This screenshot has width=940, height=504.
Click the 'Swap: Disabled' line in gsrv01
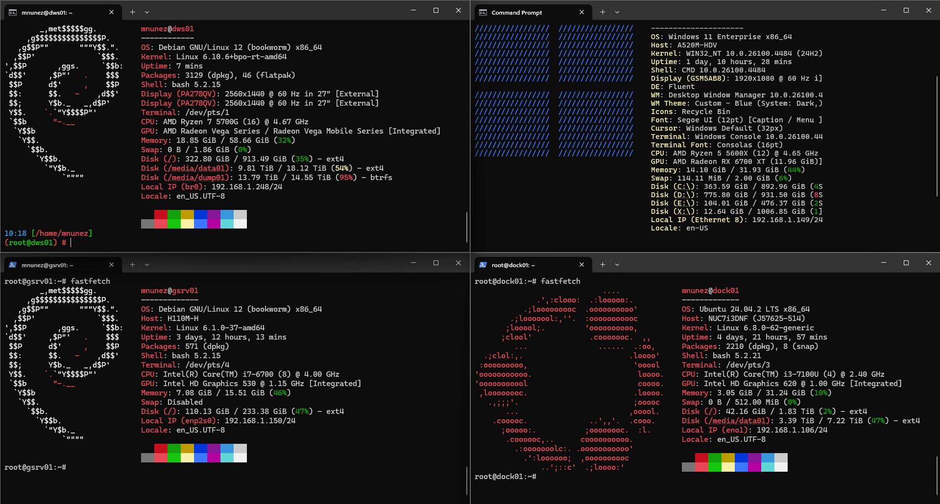172,402
